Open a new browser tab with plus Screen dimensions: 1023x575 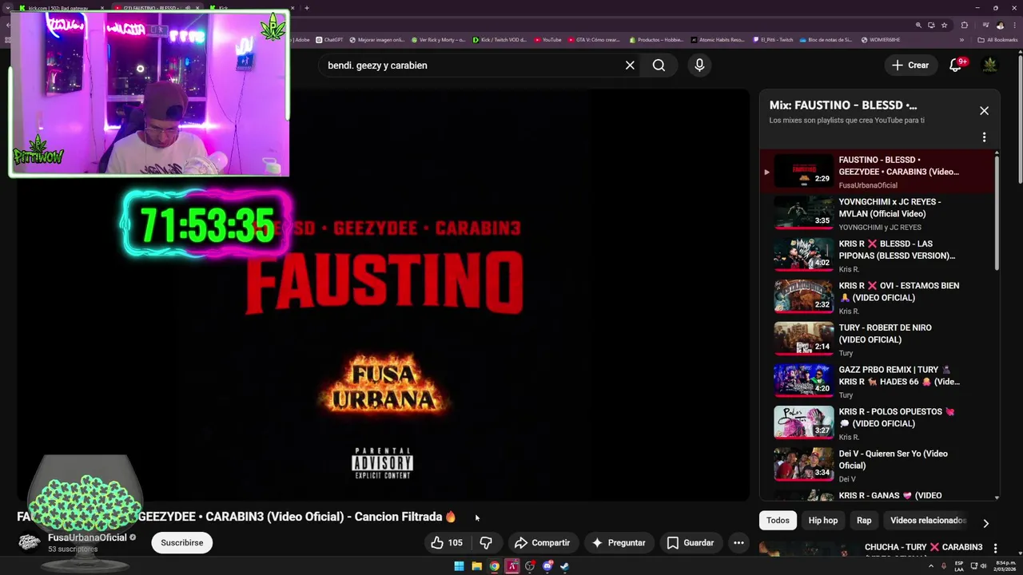click(x=307, y=8)
